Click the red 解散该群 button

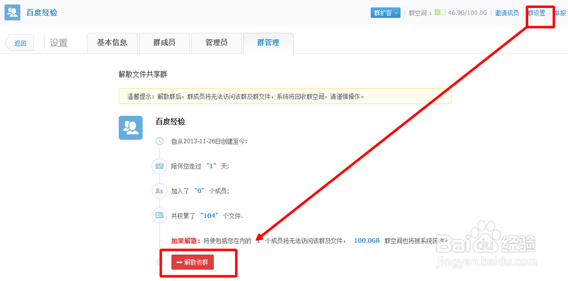point(193,262)
